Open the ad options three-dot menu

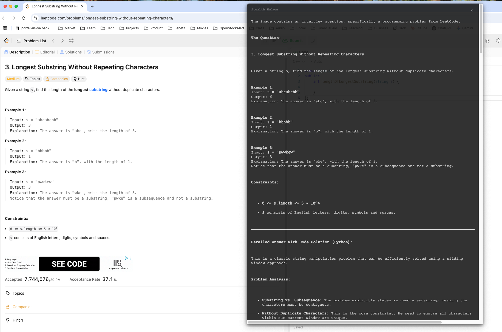pyautogui.click(x=131, y=258)
